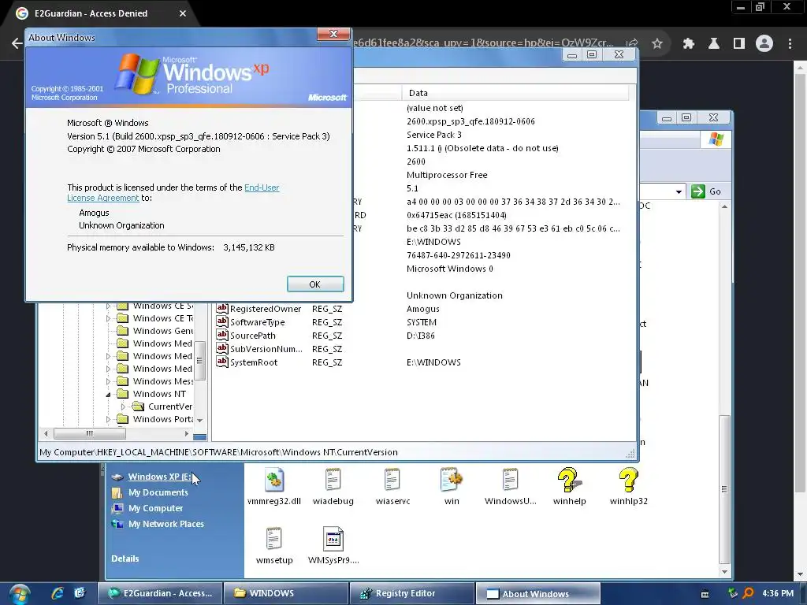This screenshot has height=605, width=807.
Task: Click the registry tree scroll-right arrow
Action: tap(186, 434)
